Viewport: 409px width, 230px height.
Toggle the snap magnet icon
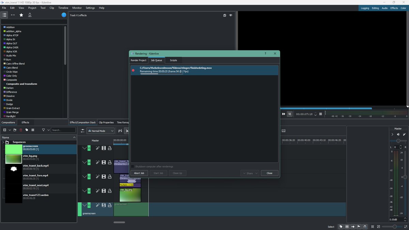tap(365, 227)
